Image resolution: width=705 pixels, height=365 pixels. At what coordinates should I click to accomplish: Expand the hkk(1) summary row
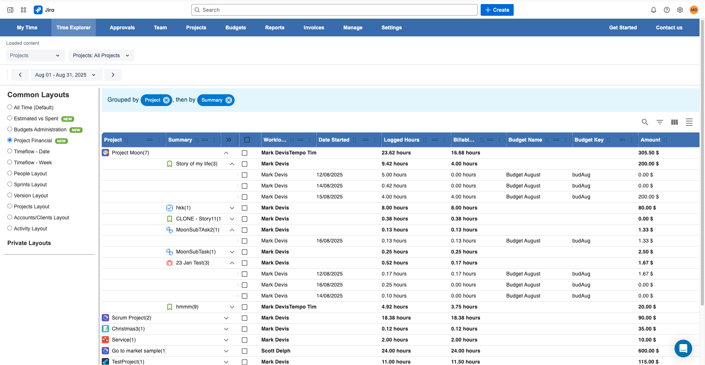pyautogui.click(x=232, y=208)
